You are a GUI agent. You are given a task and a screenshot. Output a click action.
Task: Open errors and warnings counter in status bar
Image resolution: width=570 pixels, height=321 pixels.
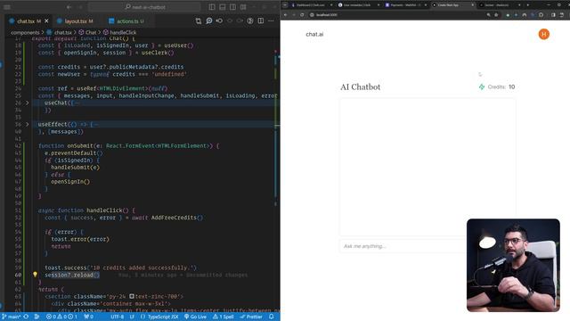click(x=61, y=317)
